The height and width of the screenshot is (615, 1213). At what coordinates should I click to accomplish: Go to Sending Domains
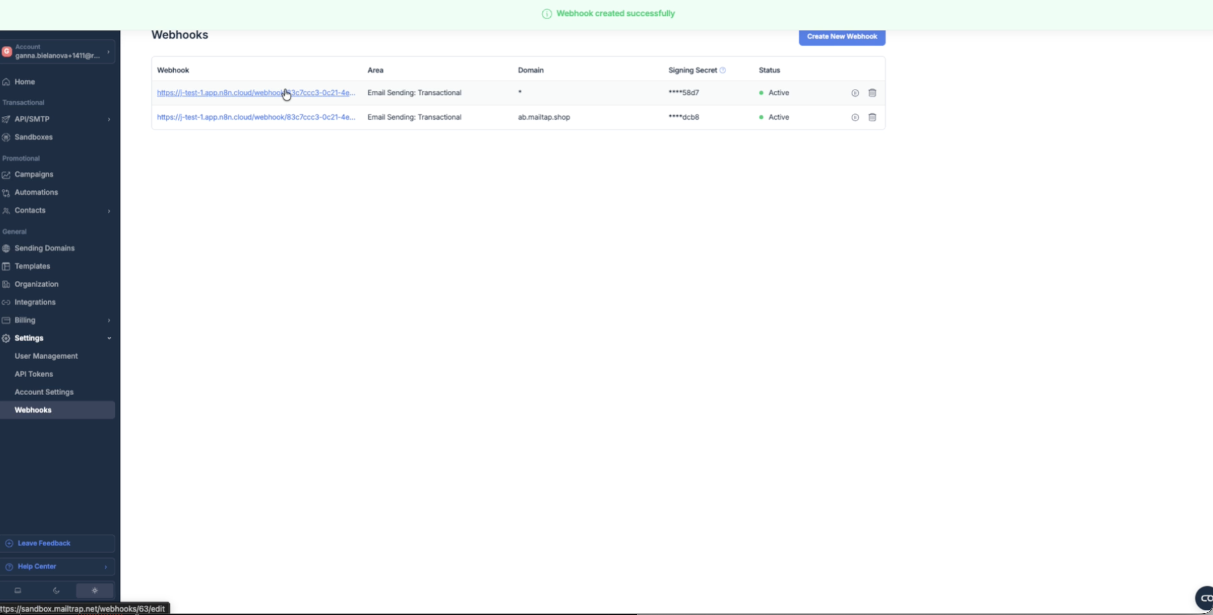coord(44,248)
